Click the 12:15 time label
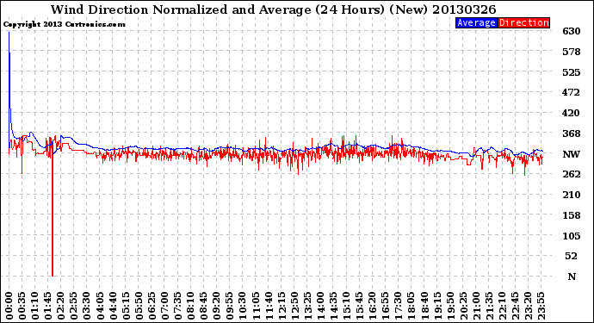Screen dimensions: 594x323 pos(282,306)
